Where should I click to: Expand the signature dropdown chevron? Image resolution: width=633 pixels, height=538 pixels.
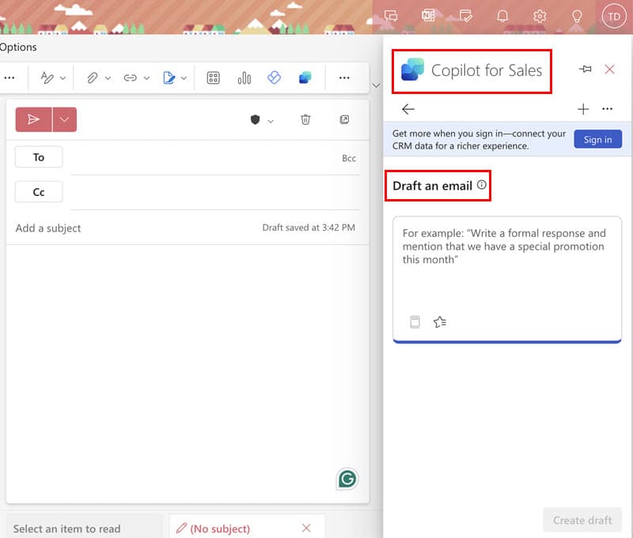point(184,77)
